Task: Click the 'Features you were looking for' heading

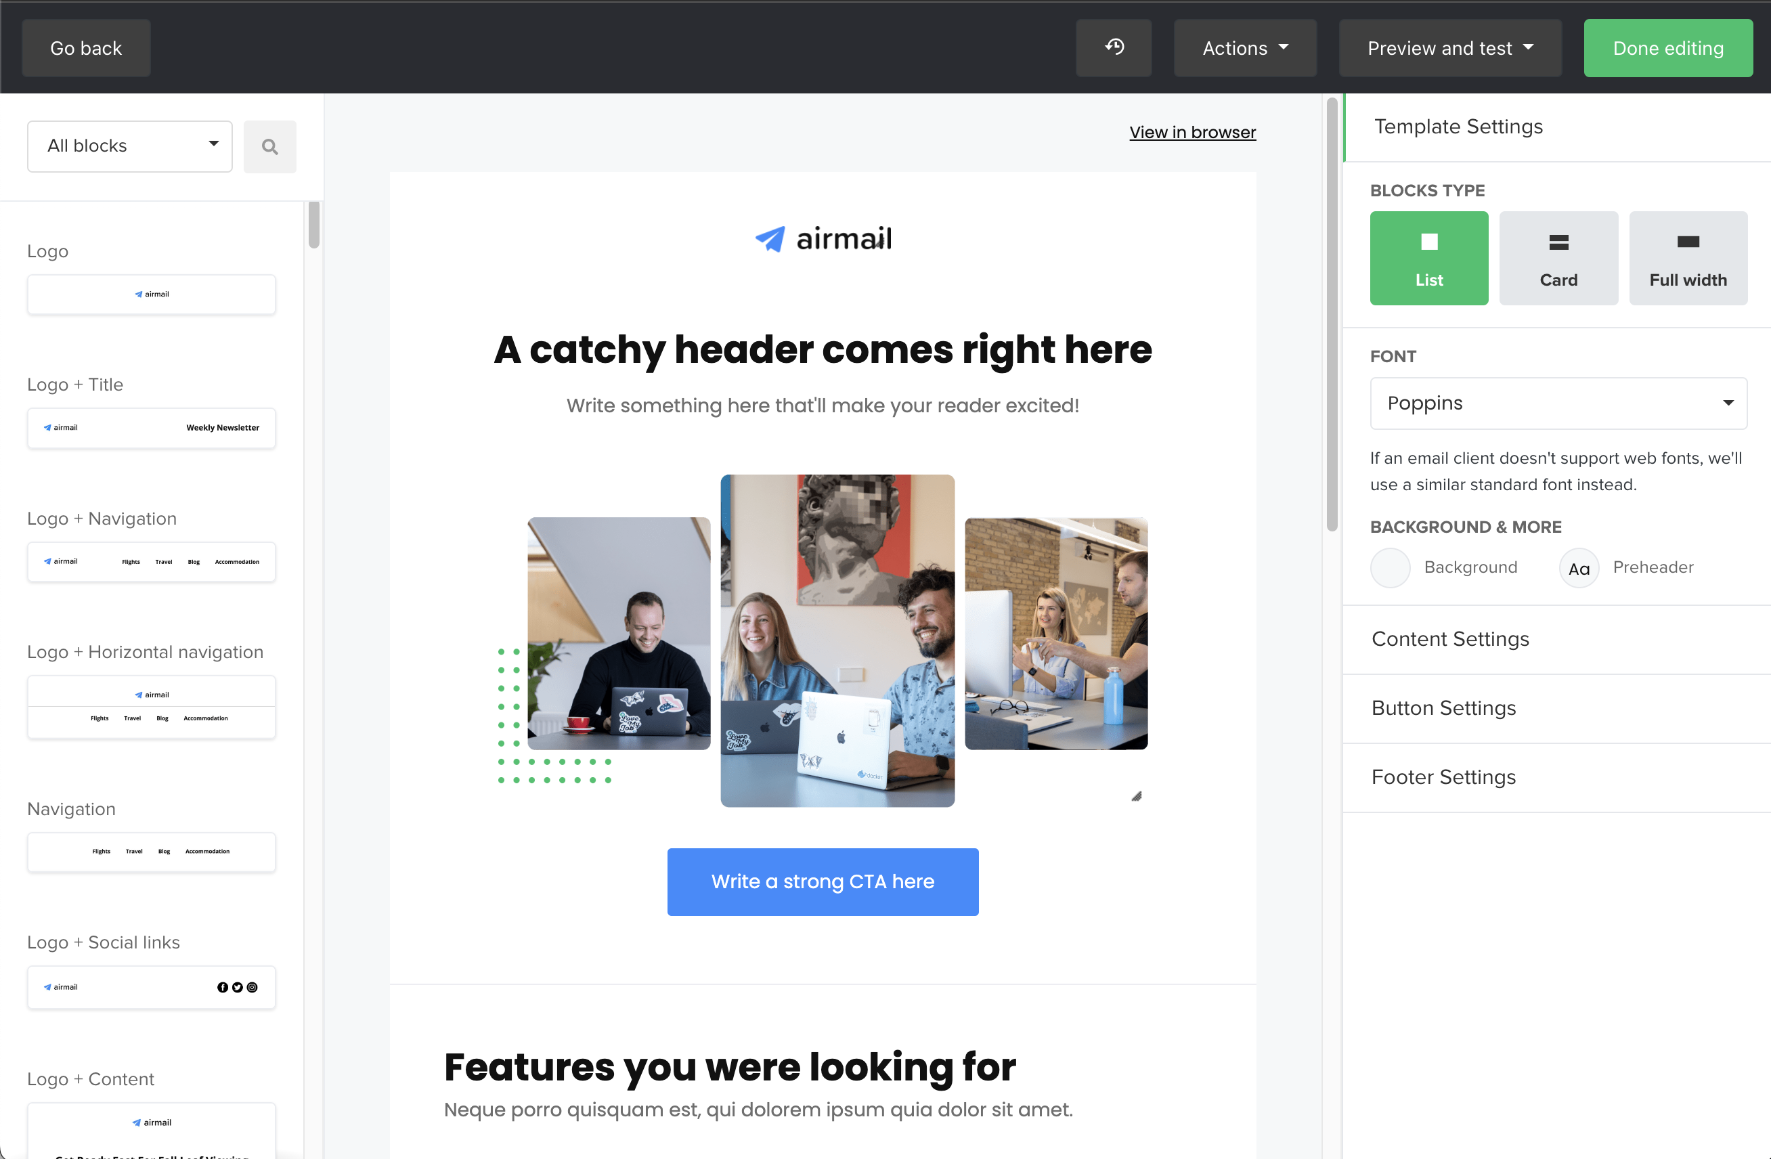Action: tap(730, 1068)
